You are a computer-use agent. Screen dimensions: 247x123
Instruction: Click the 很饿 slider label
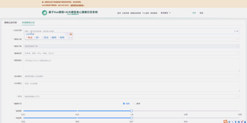tap(23, 122)
